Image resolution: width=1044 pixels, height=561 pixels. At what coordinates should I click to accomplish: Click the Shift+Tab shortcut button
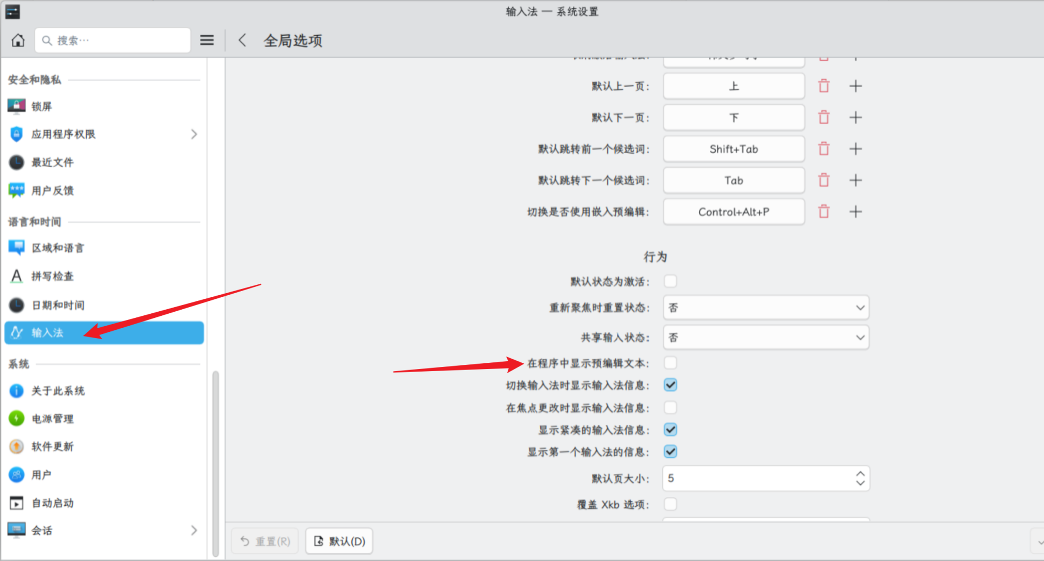click(x=734, y=149)
